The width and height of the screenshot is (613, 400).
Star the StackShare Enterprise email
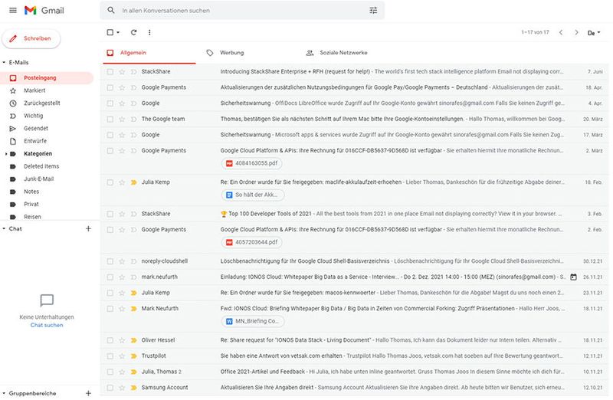pos(122,71)
